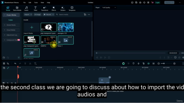Open the File menu

click(x=24, y=3)
